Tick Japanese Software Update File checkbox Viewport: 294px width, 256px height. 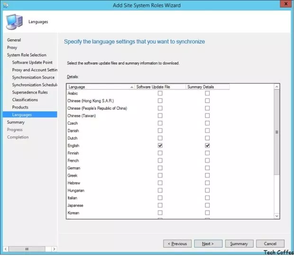point(160,205)
